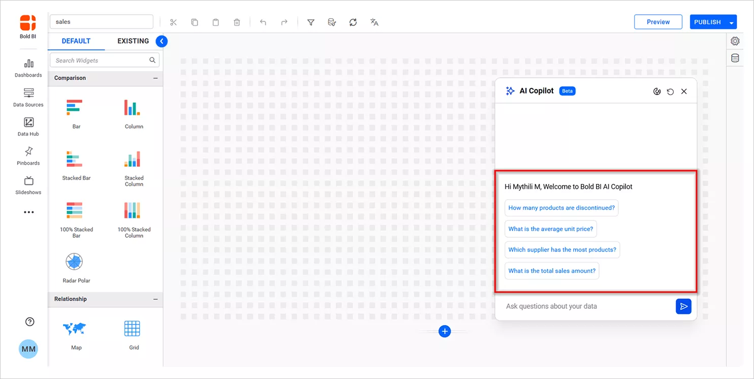Open dashboard settings gear icon
The height and width of the screenshot is (379, 754).
coord(735,41)
